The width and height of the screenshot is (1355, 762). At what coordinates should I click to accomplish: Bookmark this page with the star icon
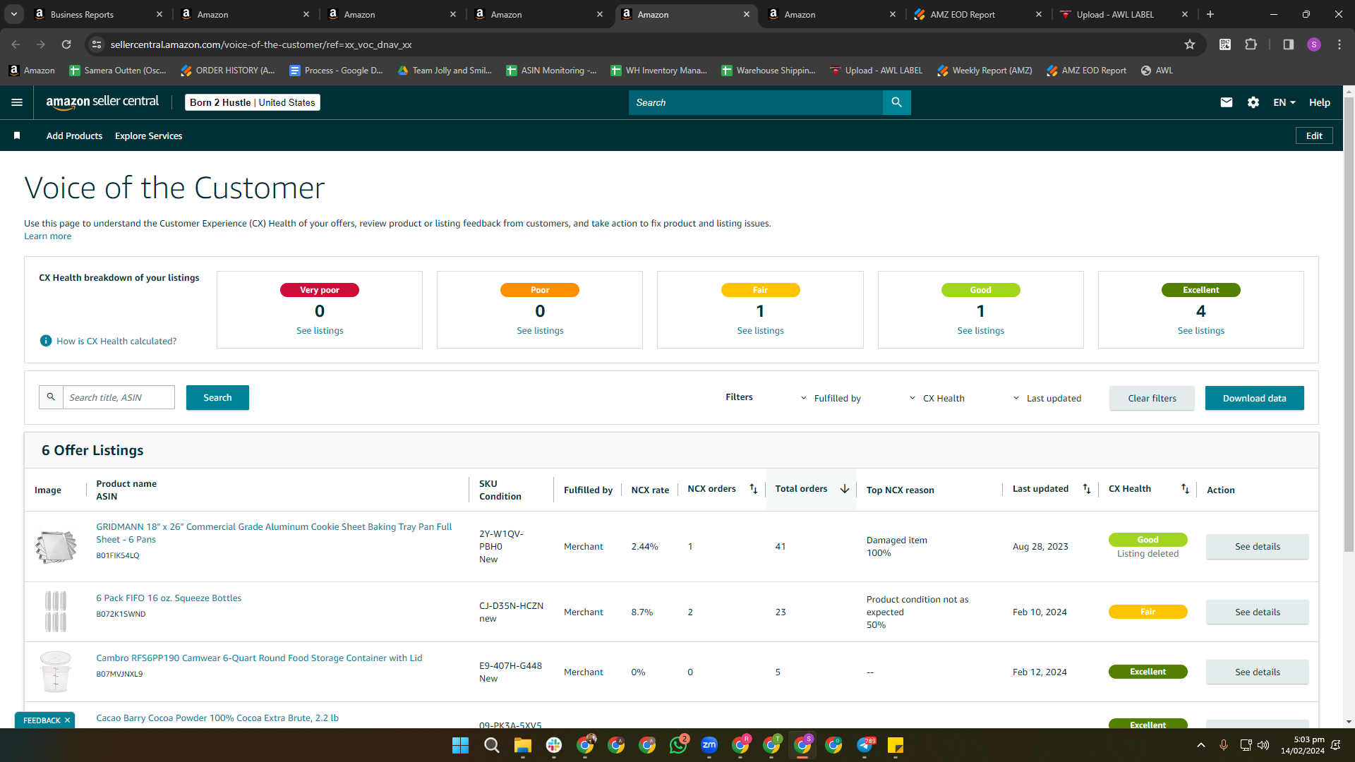pos(1190,44)
